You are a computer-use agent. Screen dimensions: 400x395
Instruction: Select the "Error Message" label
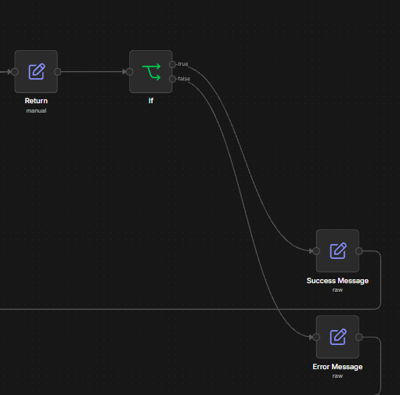tap(337, 367)
